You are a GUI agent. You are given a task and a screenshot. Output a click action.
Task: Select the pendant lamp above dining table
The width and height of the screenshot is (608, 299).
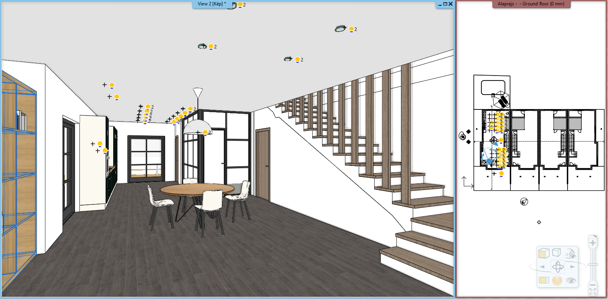(197, 124)
